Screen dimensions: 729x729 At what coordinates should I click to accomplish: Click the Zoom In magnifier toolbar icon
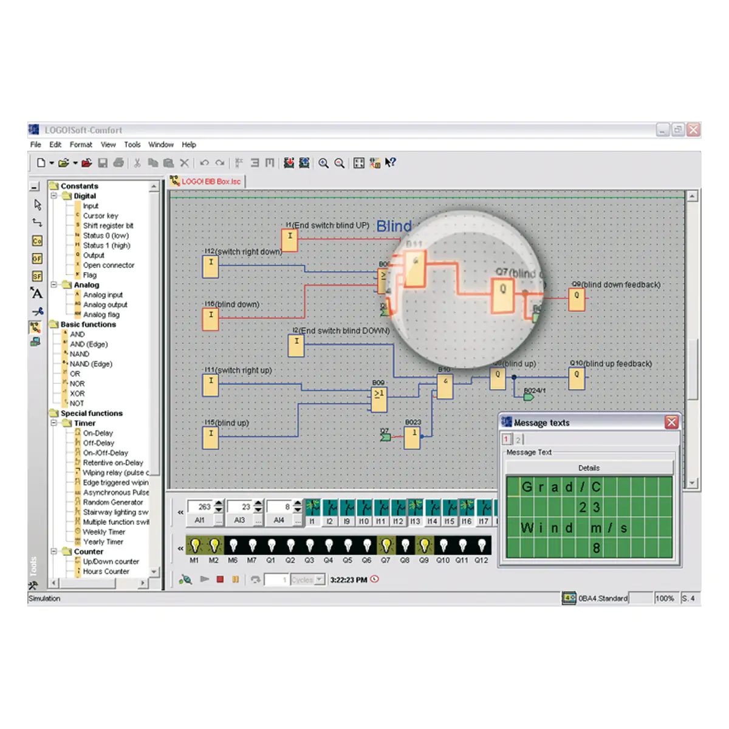coord(324,163)
